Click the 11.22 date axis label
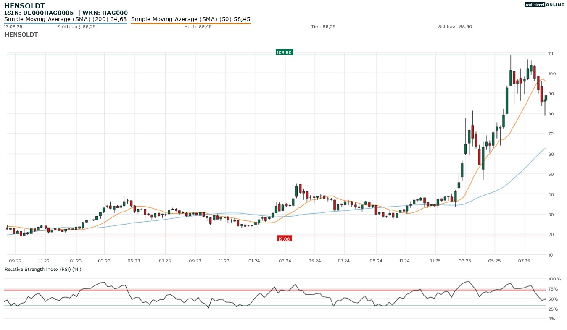This screenshot has width=567, height=330. [x=44, y=261]
